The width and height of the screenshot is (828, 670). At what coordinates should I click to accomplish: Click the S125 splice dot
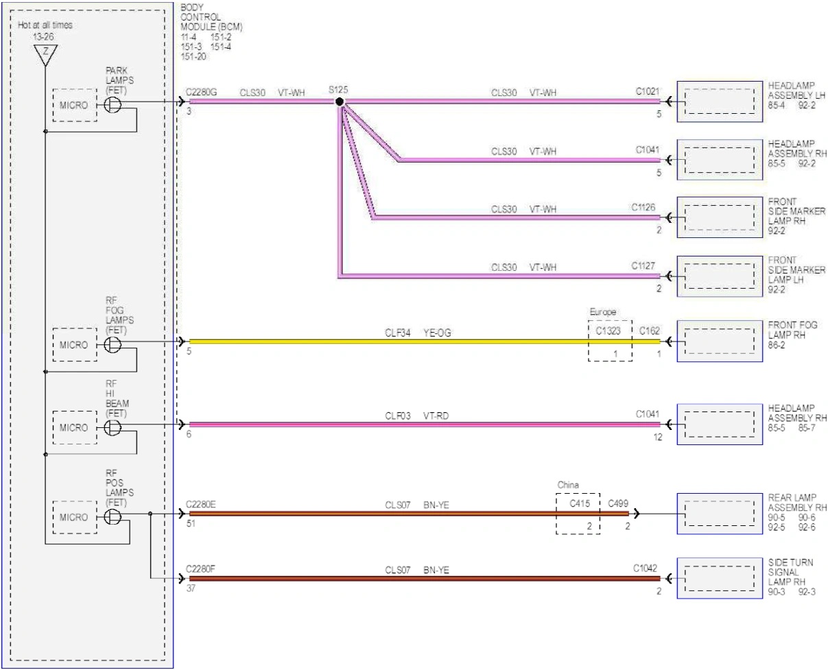339,101
